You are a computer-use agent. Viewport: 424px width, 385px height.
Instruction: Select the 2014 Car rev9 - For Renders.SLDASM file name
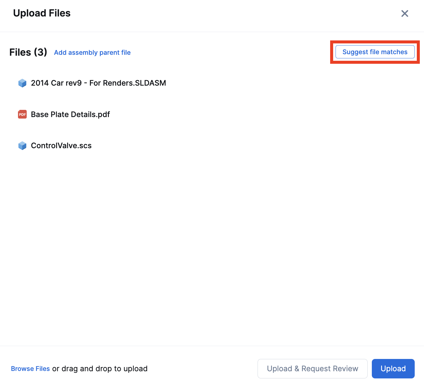pos(98,83)
